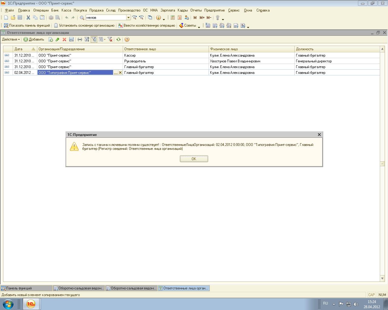Open the windows list icon
388x310 pixels.
(x=150, y=18)
